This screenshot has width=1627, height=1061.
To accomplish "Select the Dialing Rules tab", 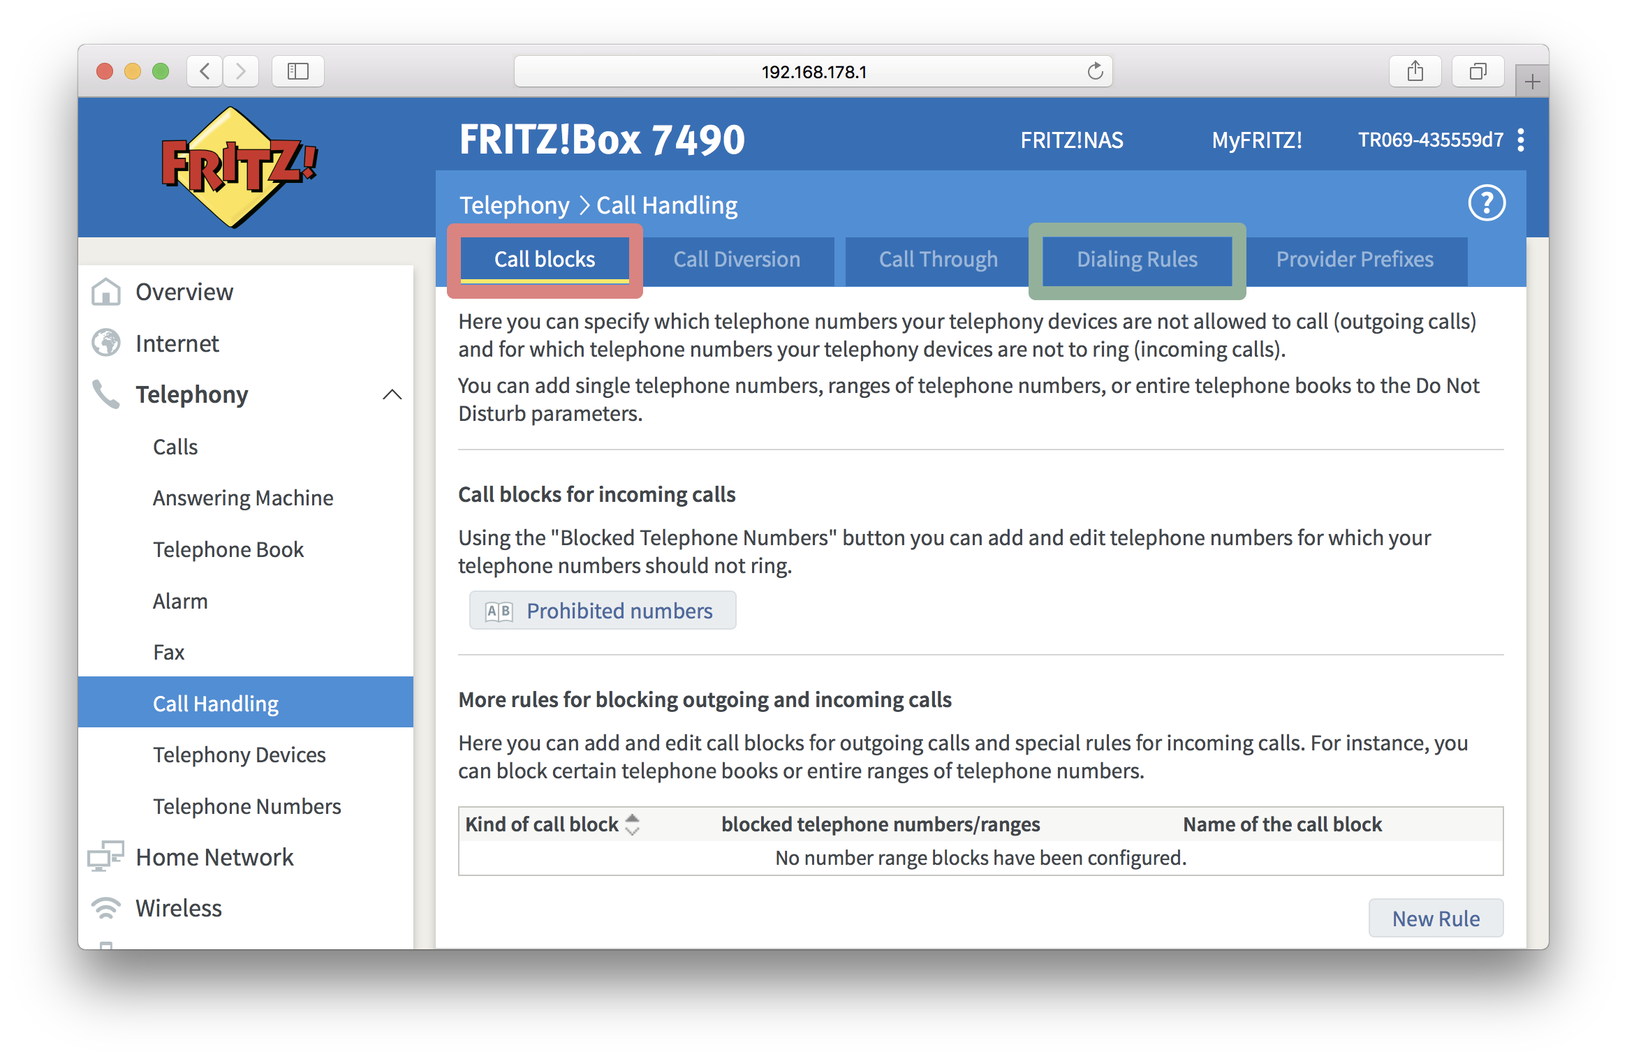I will click(1140, 260).
